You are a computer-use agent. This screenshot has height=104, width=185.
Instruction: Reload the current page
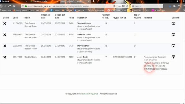click(10, 6)
